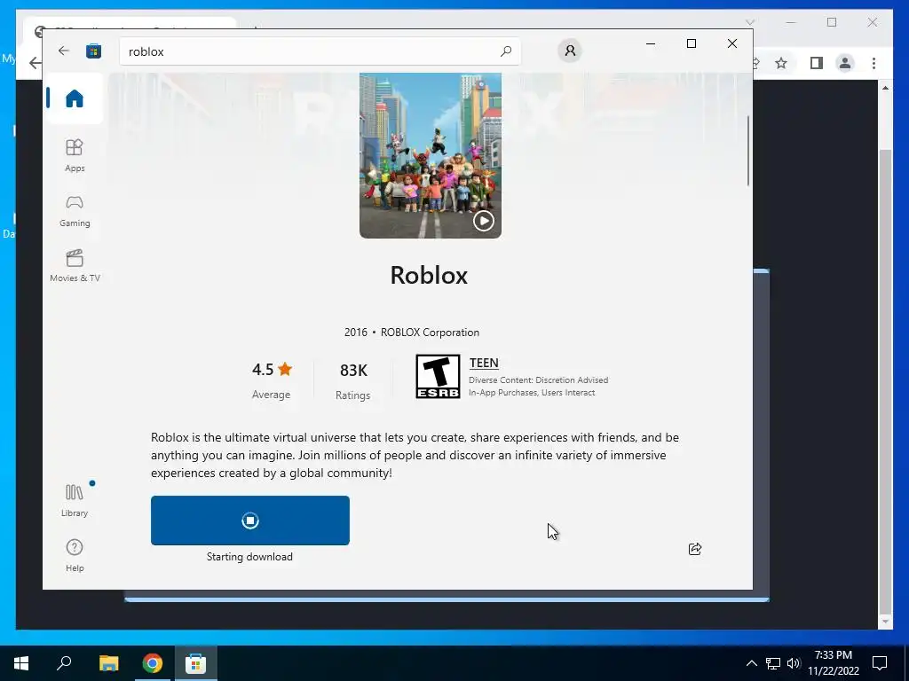Click the Microsoft Store logo icon
909x681 pixels.
click(93, 51)
